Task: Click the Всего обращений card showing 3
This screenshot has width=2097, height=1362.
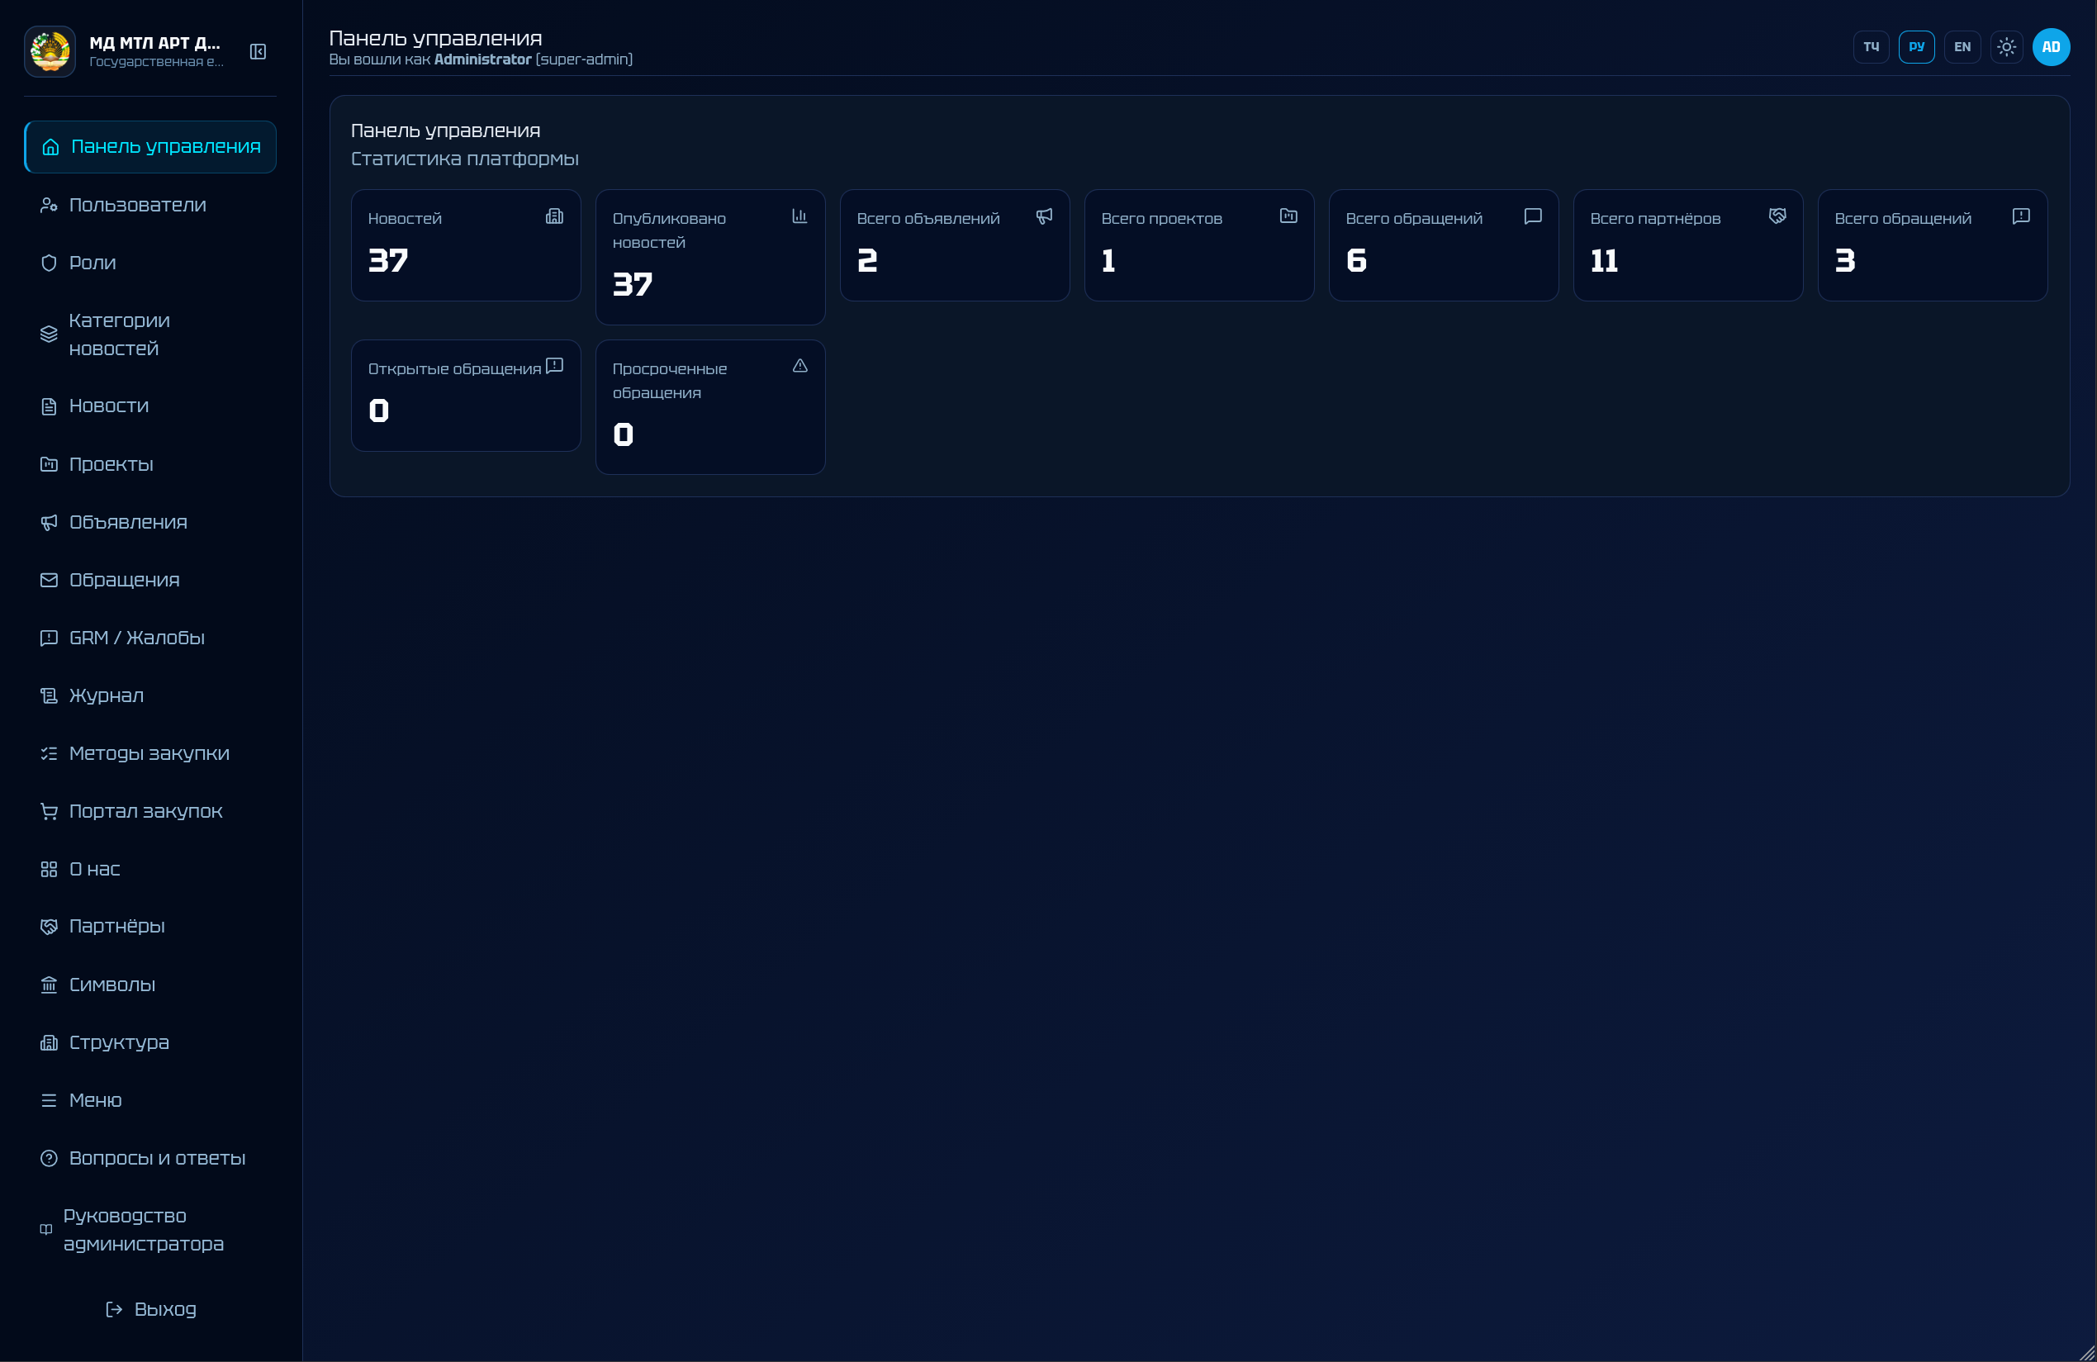Action: pyautogui.click(x=1933, y=246)
